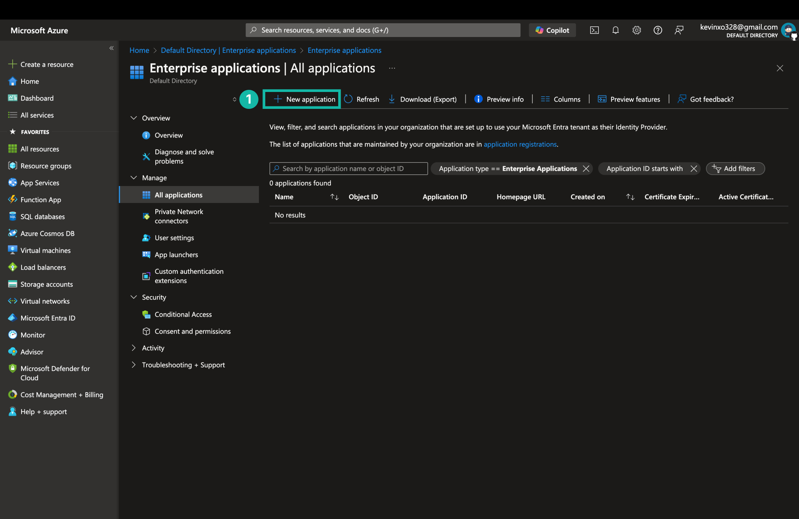The image size is (799, 519).
Task: Click Create a resource
Action: [41, 64]
